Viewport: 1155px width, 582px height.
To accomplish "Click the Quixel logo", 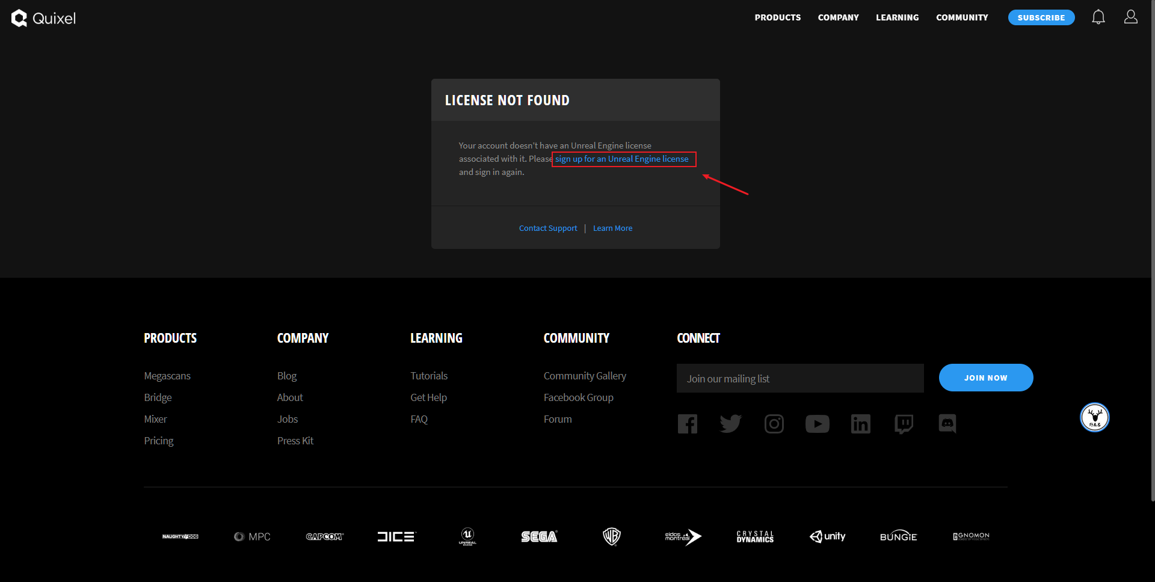I will [43, 18].
